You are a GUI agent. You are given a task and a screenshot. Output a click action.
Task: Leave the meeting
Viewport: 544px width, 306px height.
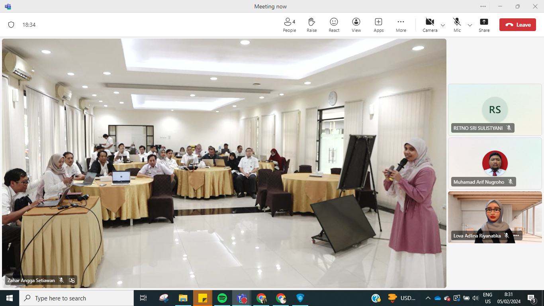click(x=517, y=25)
